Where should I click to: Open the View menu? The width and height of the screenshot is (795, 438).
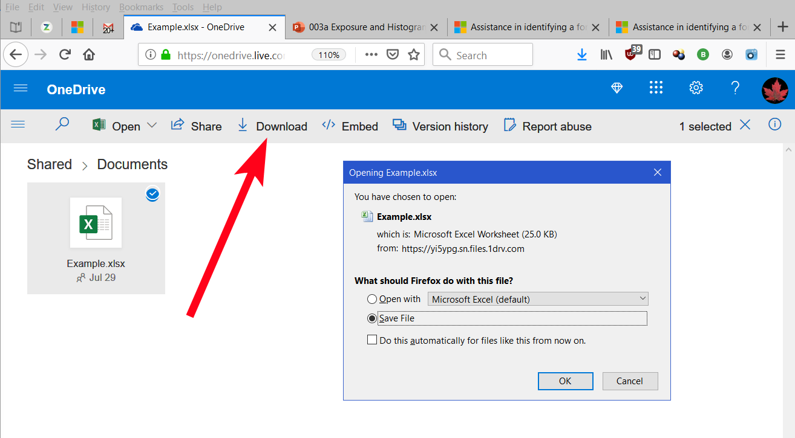click(x=63, y=7)
